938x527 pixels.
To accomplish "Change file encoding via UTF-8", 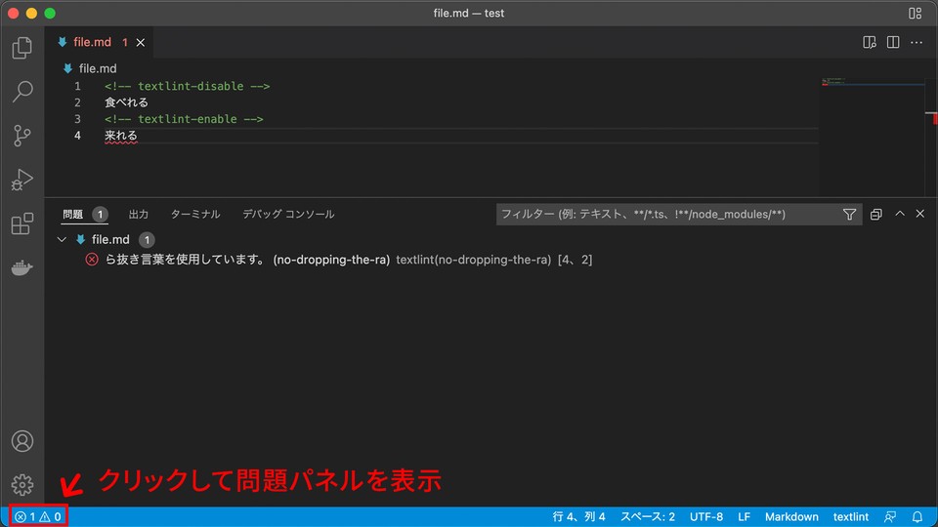I will pyautogui.click(x=705, y=516).
